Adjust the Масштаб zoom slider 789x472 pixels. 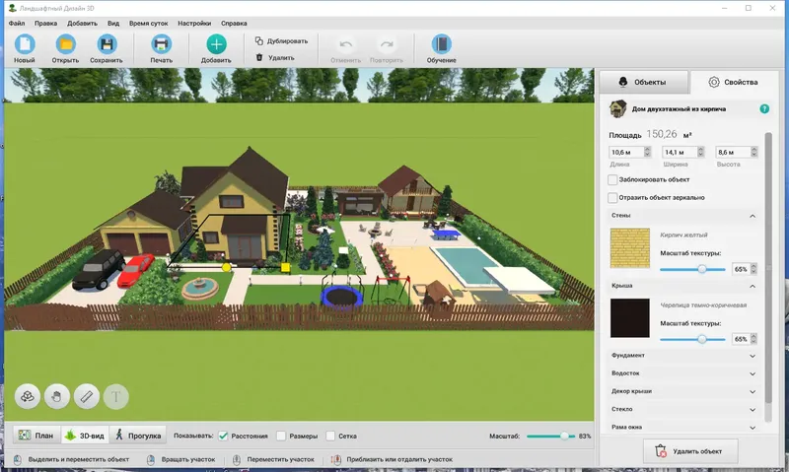[x=564, y=436]
